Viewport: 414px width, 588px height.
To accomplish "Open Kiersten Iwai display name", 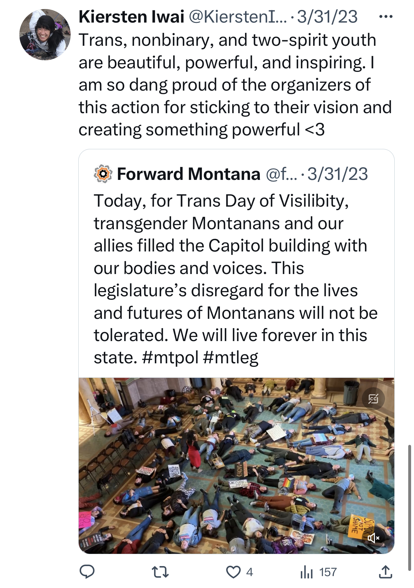I will click(132, 17).
